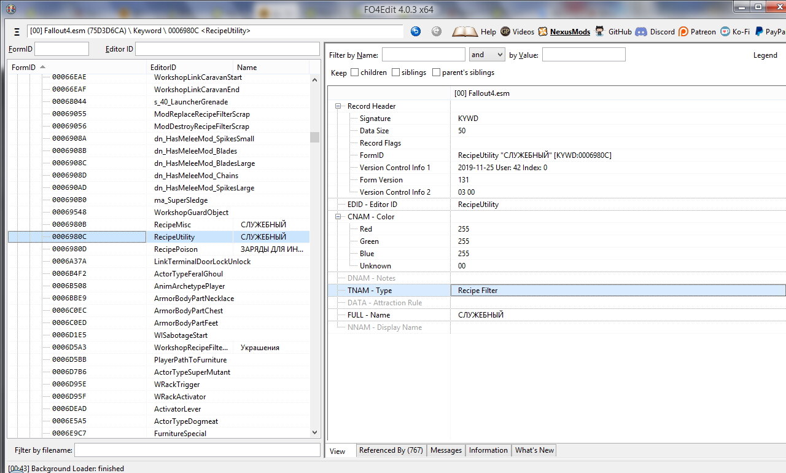Toggle the parent's siblings checkbox
Screen dimensions: 786x473
[x=436, y=72]
